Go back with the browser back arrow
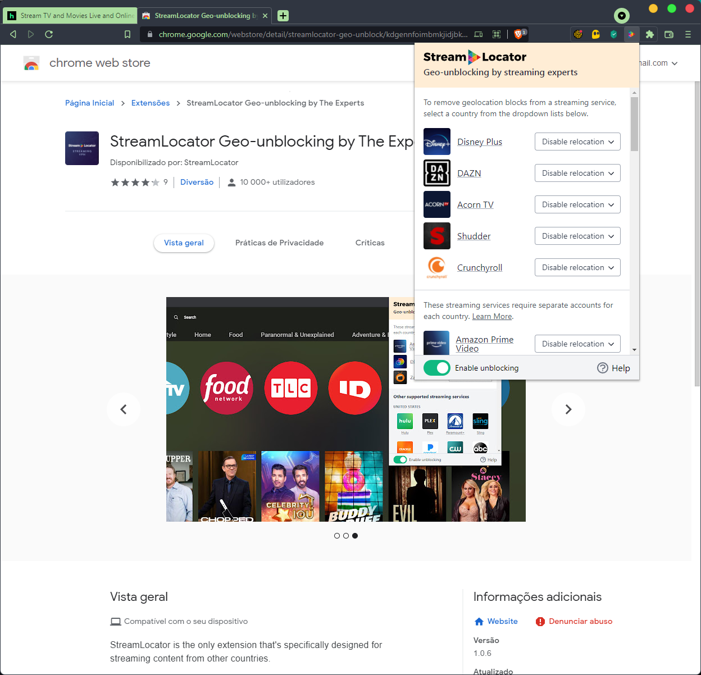Screen dimensions: 701x675 pos(13,34)
